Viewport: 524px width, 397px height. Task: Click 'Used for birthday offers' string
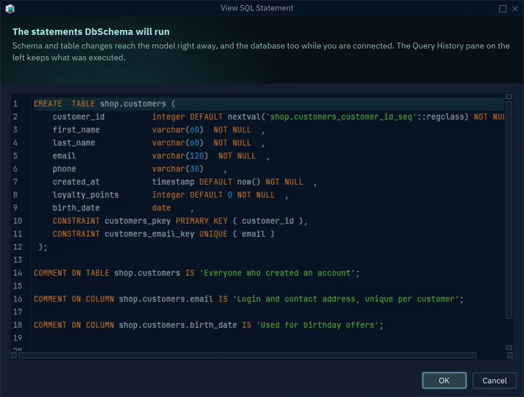318,325
